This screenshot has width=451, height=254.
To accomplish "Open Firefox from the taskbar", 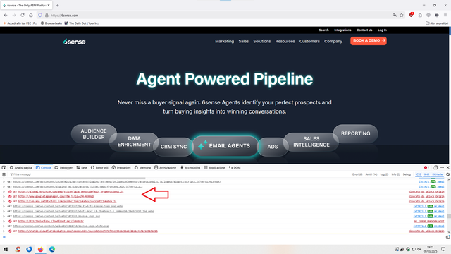I will tap(41, 249).
